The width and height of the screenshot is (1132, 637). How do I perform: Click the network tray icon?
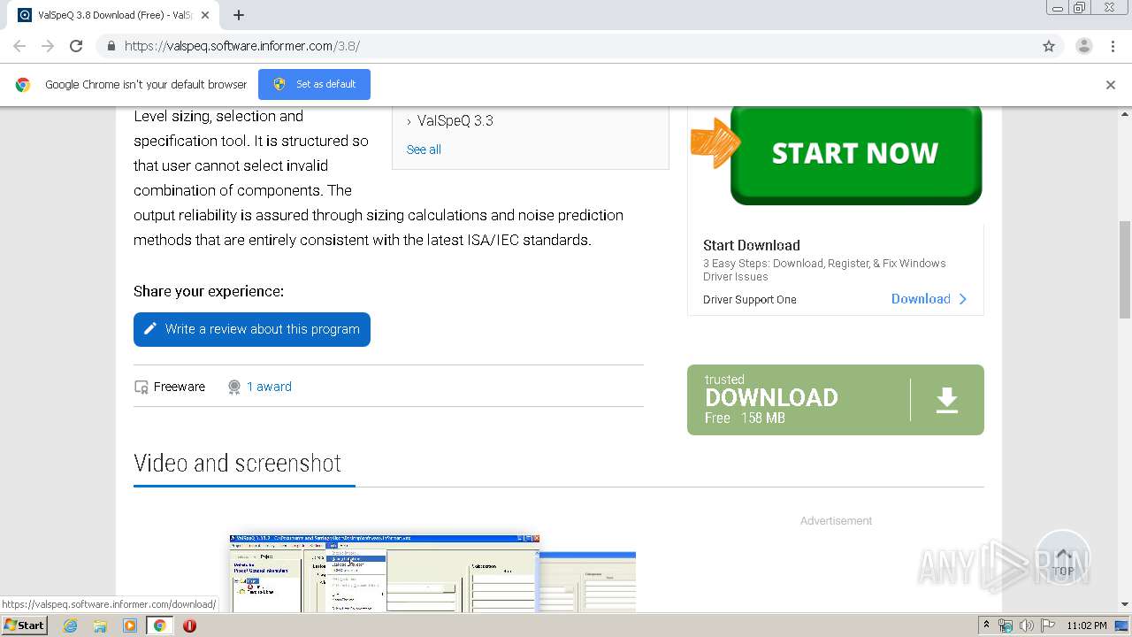pos(1006,625)
